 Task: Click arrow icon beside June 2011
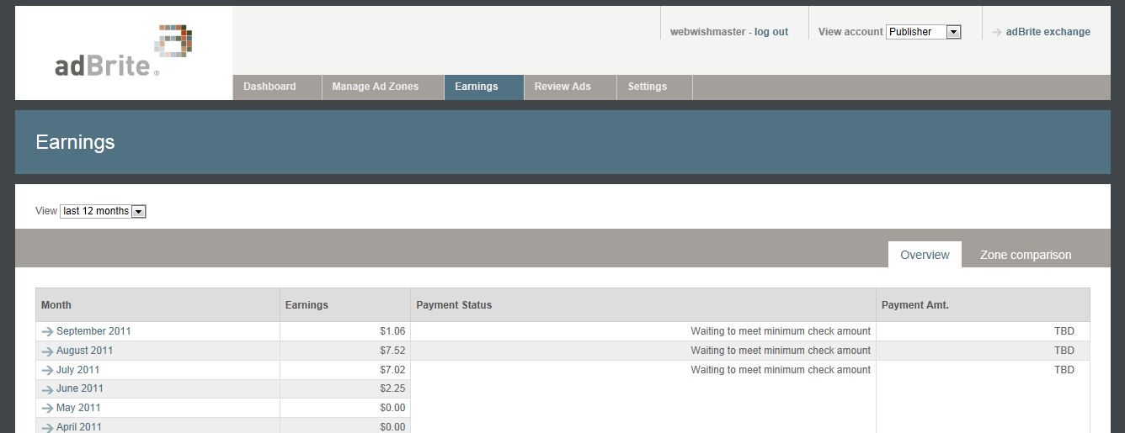point(47,389)
